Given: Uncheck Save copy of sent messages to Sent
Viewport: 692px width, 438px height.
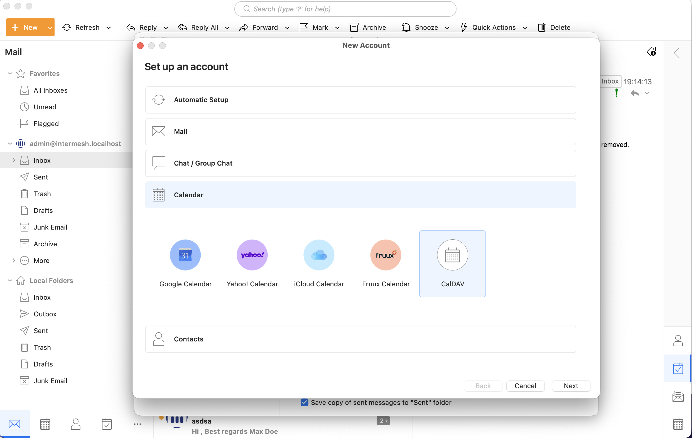Looking at the screenshot, I should tap(304, 402).
